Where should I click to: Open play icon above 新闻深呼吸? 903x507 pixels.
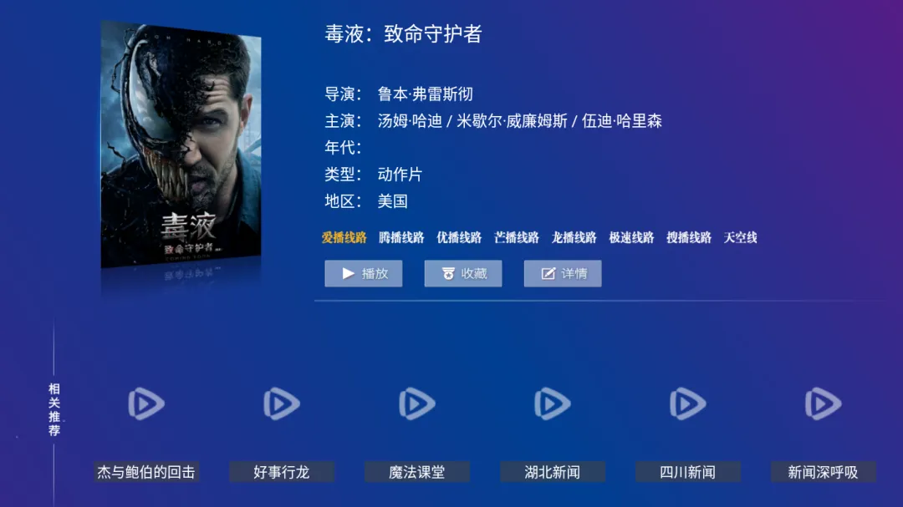tap(823, 403)
